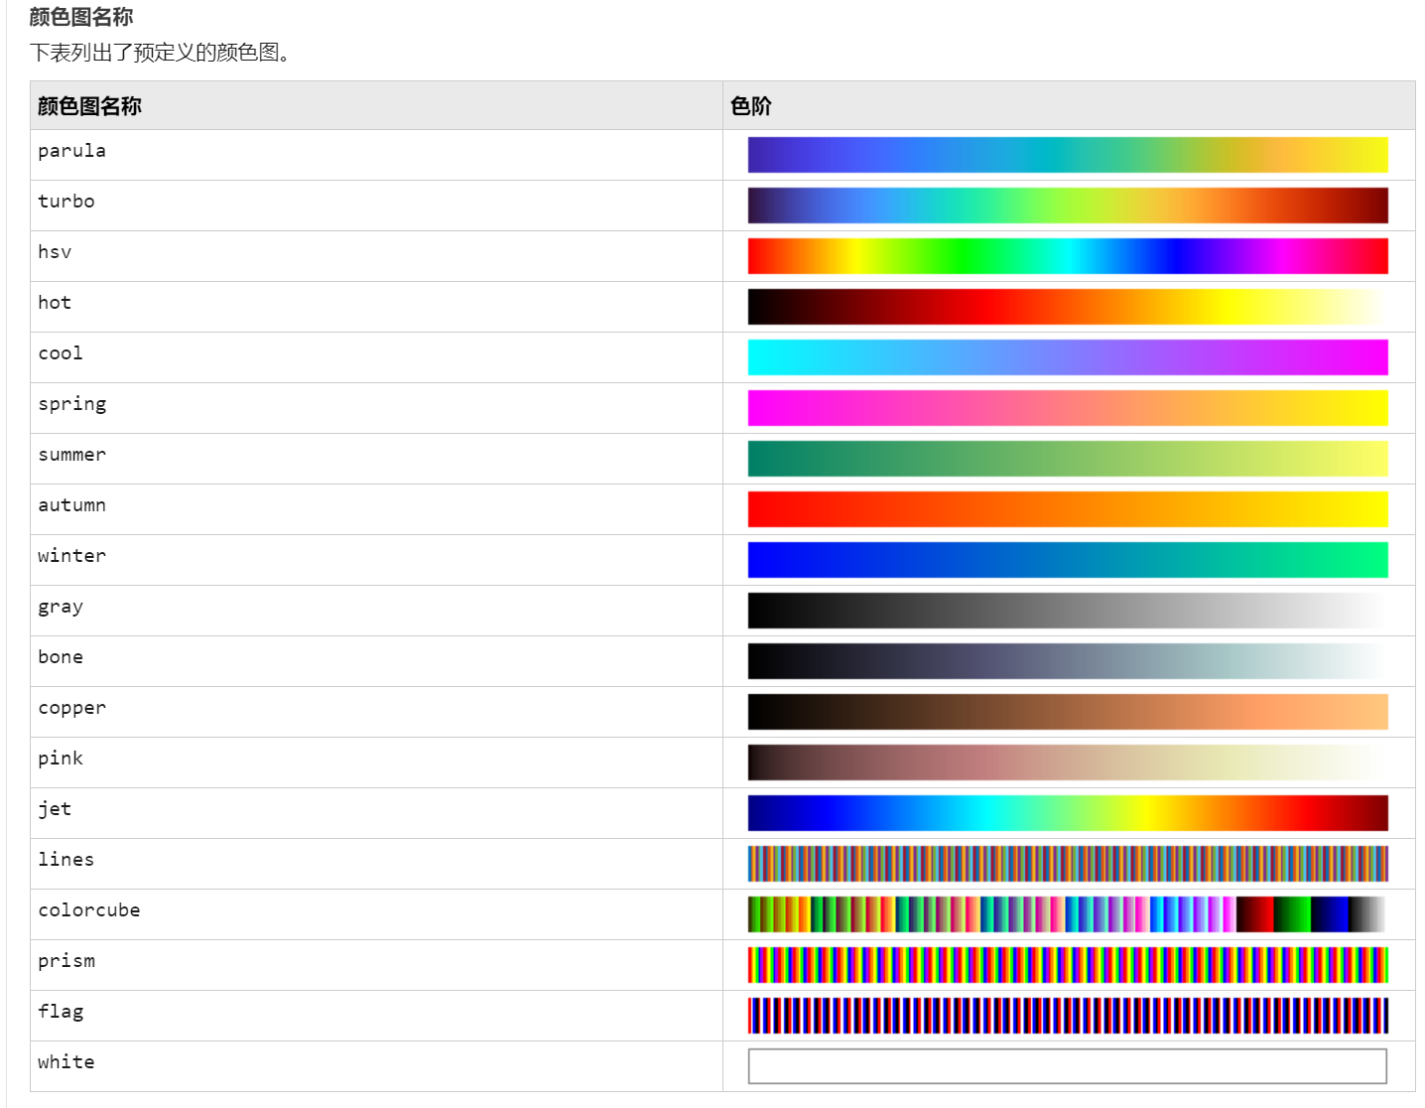Click the text 'copper'
Viewport: 1425px width, 1108px height.
pyautogui.click(x=71, y=709)
